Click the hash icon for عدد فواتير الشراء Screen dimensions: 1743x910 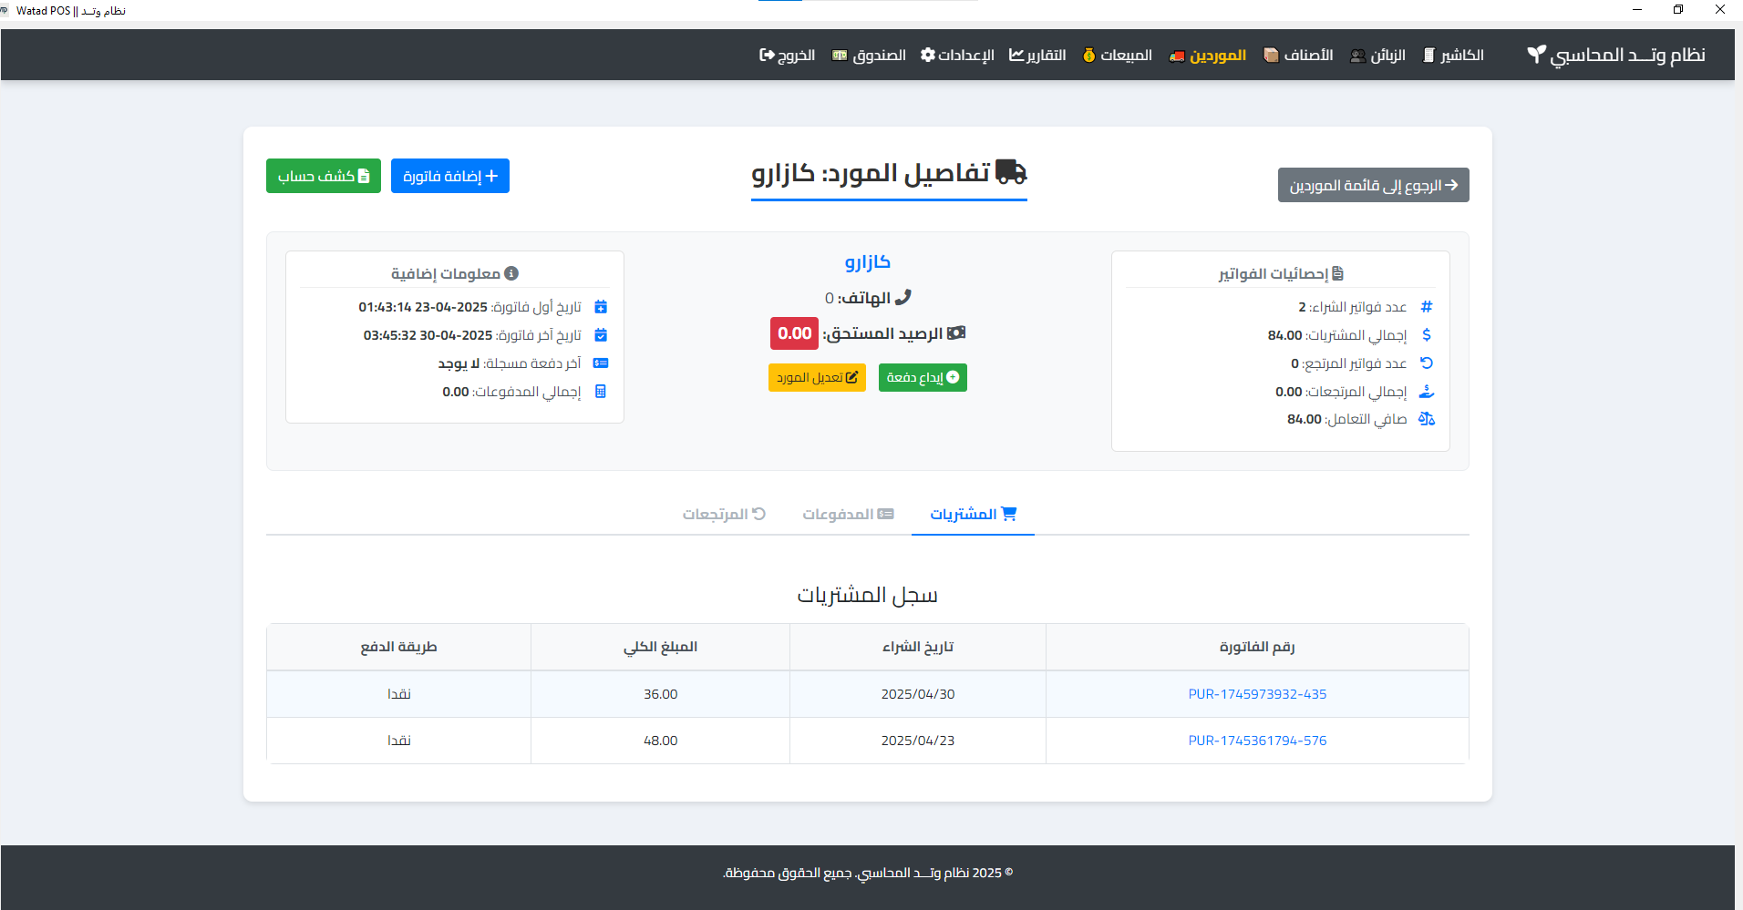[x=1427, y=307]
